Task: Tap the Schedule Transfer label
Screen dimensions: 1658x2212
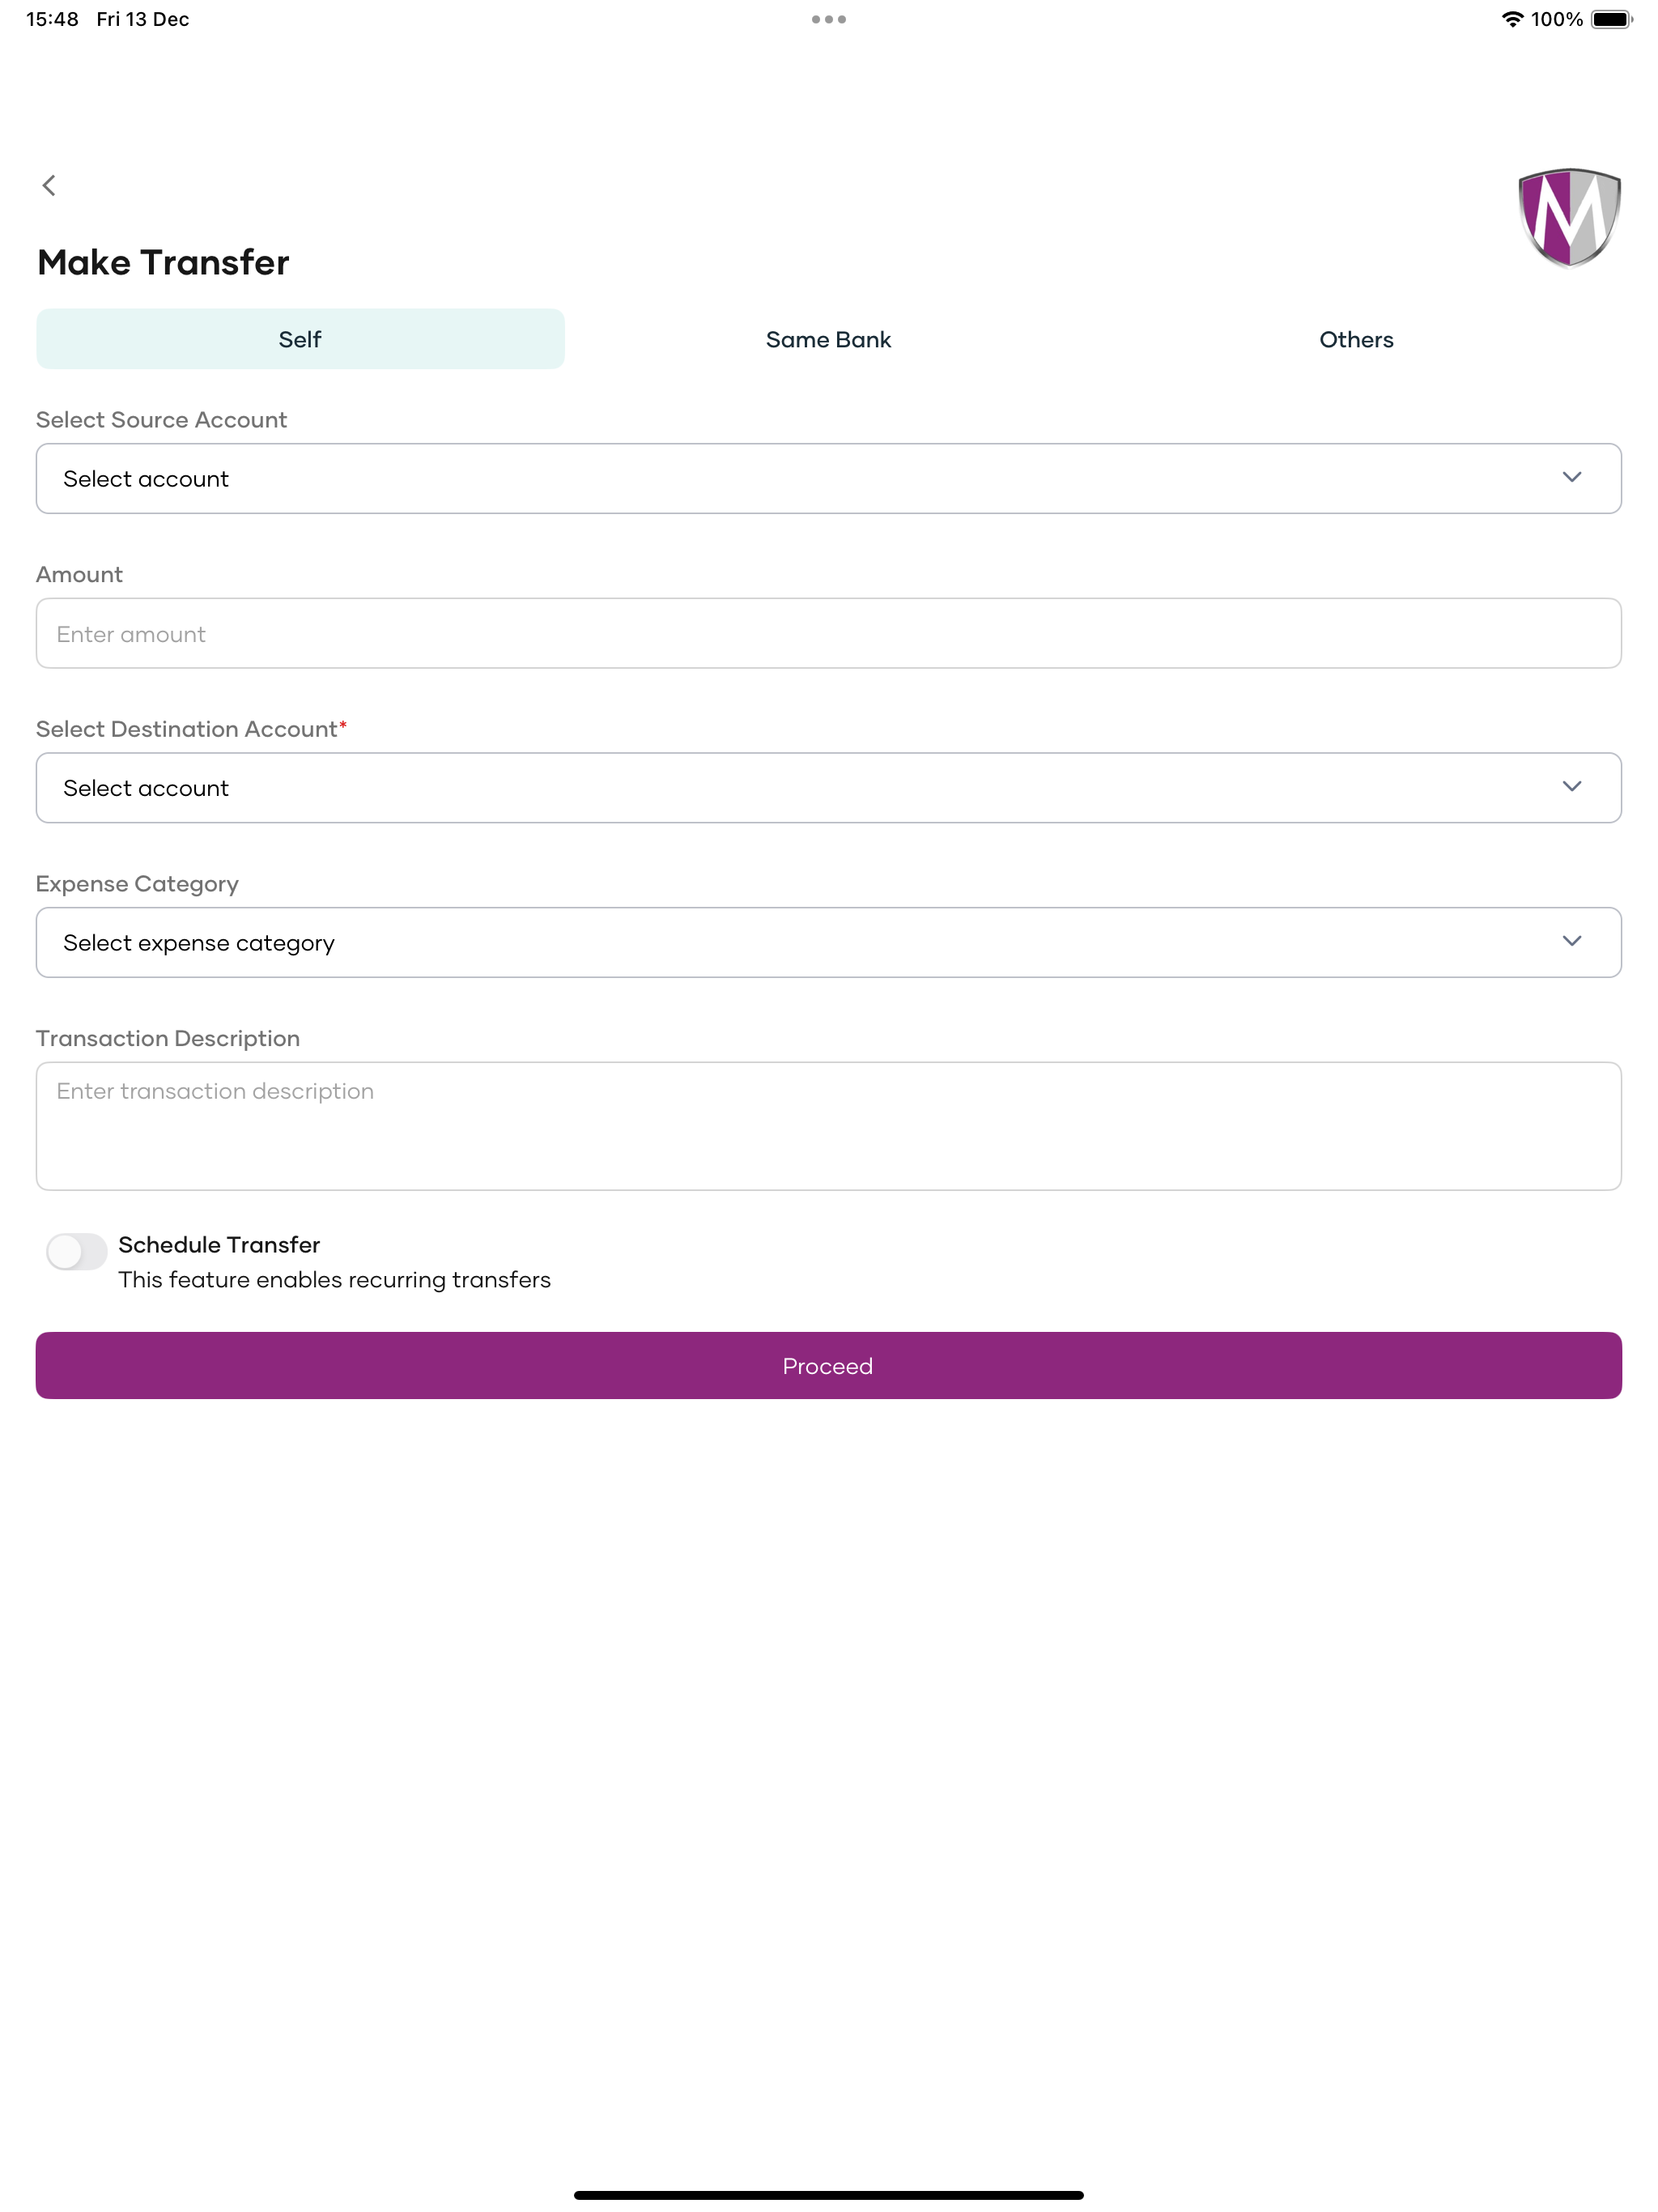Action: point(219,1244)
